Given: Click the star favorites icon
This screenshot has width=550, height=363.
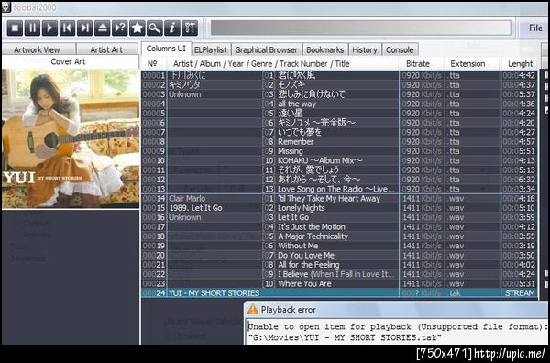Looking at the screenshot, I should click(x=137, y=28).
